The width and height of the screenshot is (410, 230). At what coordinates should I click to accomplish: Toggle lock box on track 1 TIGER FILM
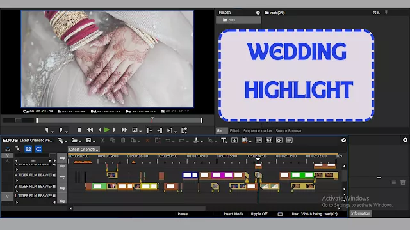pyautogui.click(x=54, y=196)
